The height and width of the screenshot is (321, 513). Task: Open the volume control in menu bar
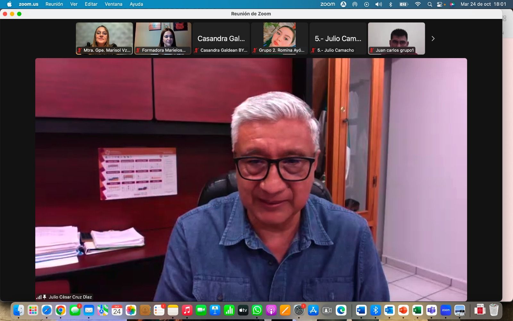(x=378, y=4)
